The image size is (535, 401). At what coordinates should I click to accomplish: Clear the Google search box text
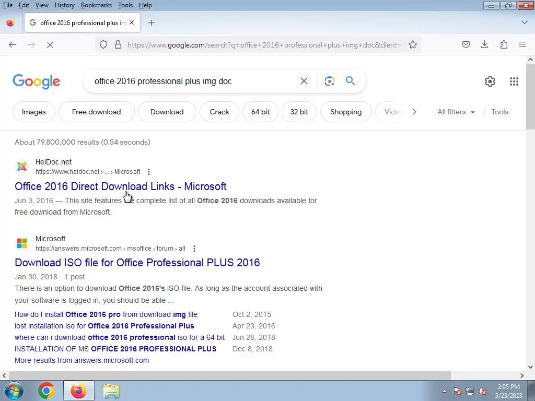(x=304, y=81)
